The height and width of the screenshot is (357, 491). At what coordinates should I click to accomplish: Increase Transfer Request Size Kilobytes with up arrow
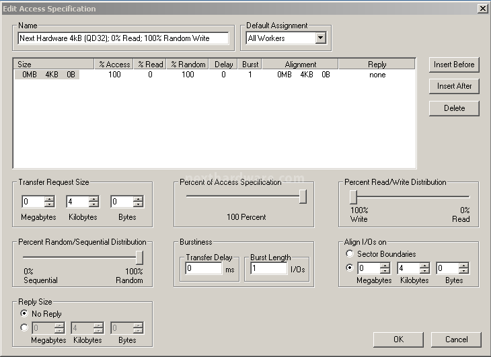click(x=93, y=199)
